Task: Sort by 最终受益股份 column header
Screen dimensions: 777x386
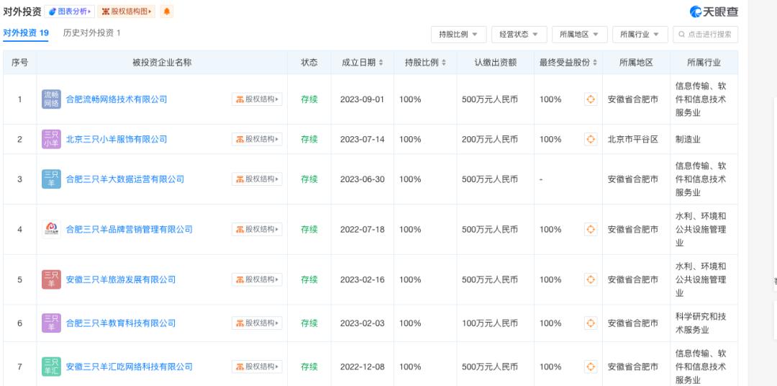Action: click(x=568, y=63)
